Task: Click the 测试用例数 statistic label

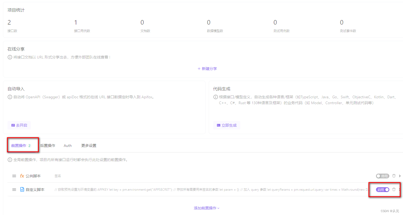Action: [x=282, y=31]
